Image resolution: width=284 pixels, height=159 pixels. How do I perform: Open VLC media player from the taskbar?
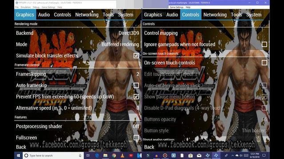pos(122,155)
